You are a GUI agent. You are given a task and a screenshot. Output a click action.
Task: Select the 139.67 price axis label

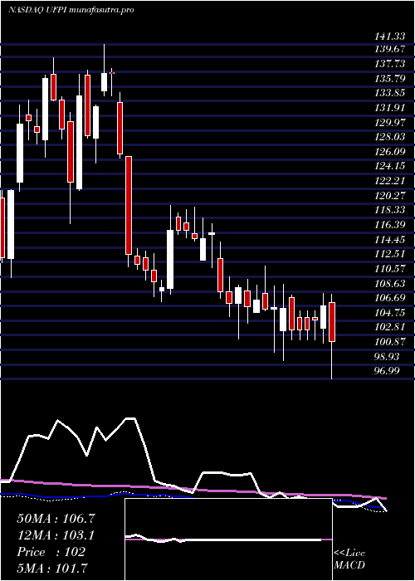tap(390, 49)
